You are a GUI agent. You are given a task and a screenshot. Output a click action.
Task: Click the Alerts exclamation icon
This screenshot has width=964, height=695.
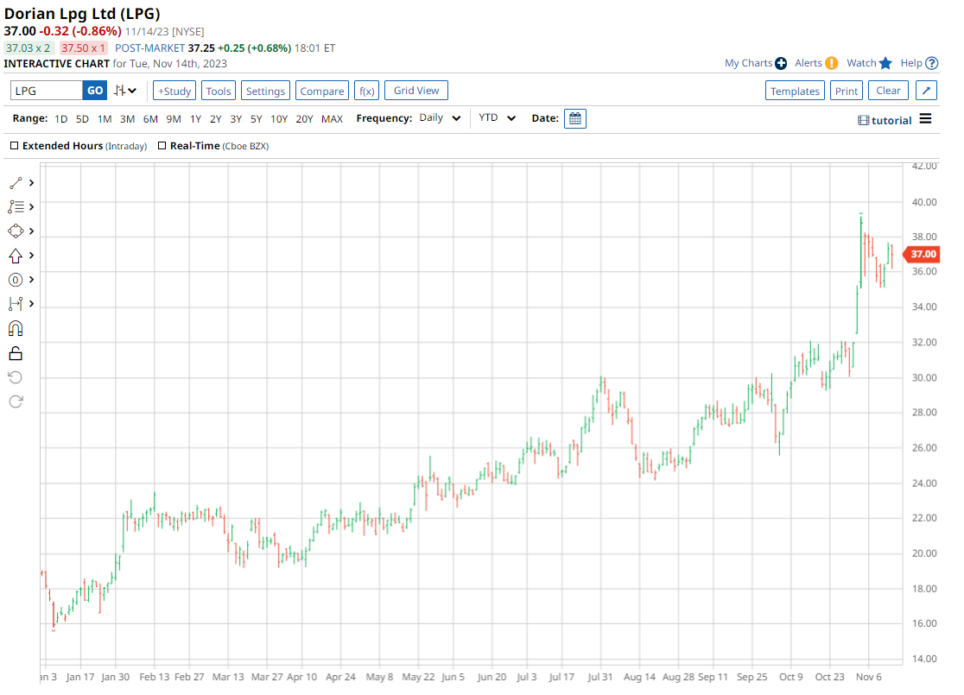pos(831,63)
